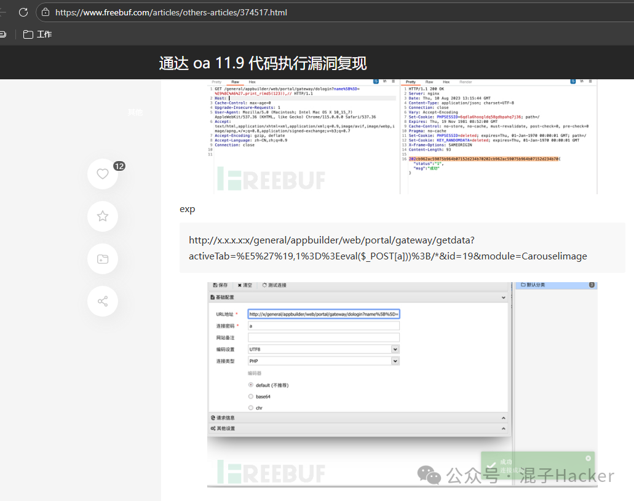Open the 编码设置 UTF8 dropdown

(324, 349)
